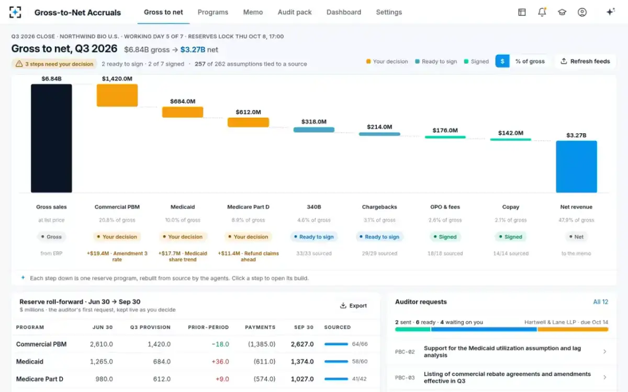The image size is (628, 392).
Task: Open the Chargebacks $214.0M waterfall bar
Action: pyautogui.click(x=379, y=134)
